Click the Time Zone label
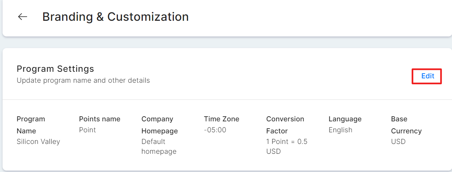Screen dimensions: 452x172 (x=221, y=119)
